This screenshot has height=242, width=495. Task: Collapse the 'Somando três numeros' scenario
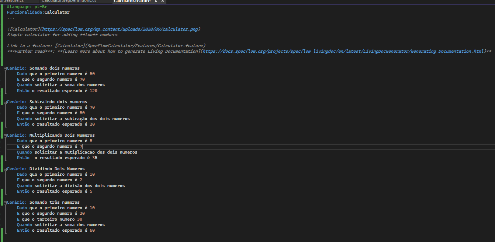click(5, 203)
